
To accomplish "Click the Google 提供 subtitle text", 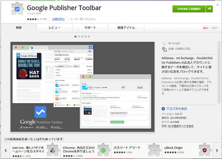I will 34,13.
